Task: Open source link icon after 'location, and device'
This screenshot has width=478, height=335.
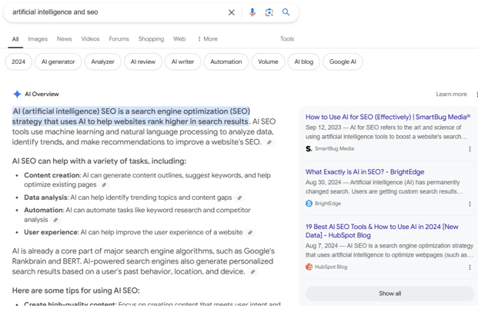Action: pos(252,272)
